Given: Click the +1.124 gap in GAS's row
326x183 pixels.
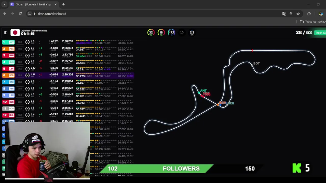Looking at the screenshot, I should (53, 81).
